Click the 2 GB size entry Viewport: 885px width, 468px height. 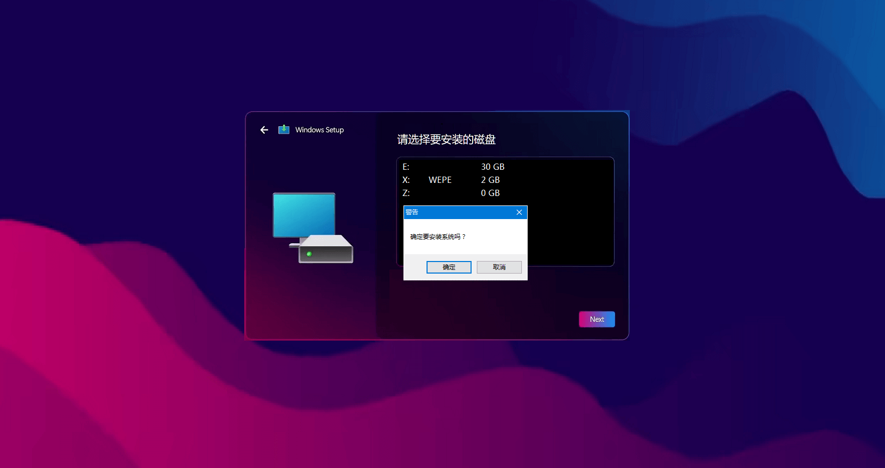(490, 180)
